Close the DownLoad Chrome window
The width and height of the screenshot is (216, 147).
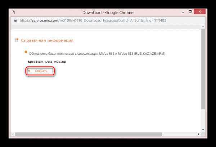199,11
